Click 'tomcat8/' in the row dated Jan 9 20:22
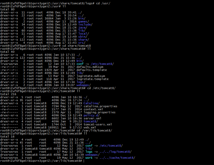This screenshot has width=214, height=165. pyautogui.click(x=91, y=121)
